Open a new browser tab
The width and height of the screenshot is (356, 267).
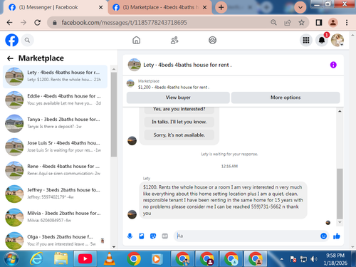(x=221, y=7)
